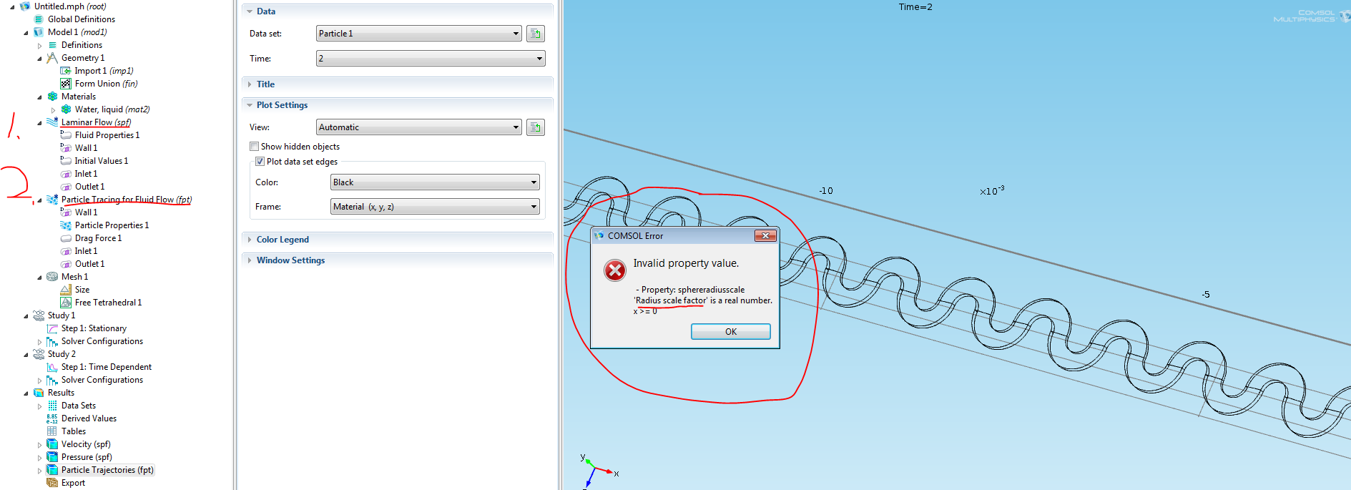Viewport: 1351px width, 490px height.
Task: Click the Materials node icon
Action: (x=52, y=97)
